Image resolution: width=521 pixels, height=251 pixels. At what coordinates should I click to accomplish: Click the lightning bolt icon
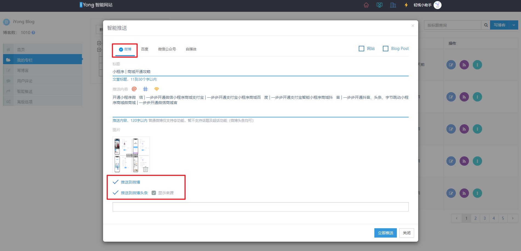[x=406, y=5]
